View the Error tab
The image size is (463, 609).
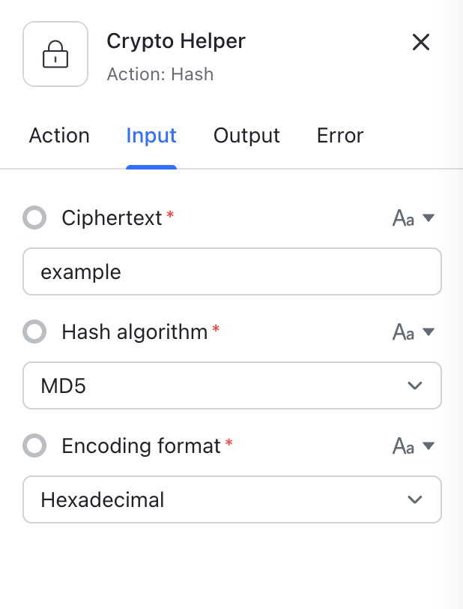[339, 136]
